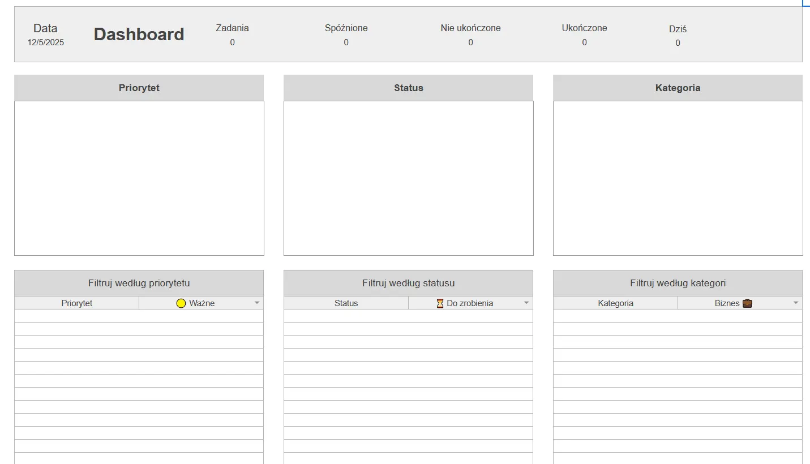The height and width of the screenshot is (464, 810).
Task: Click the hourglass icon next to Do zrobienia
Action: [440, 303]
